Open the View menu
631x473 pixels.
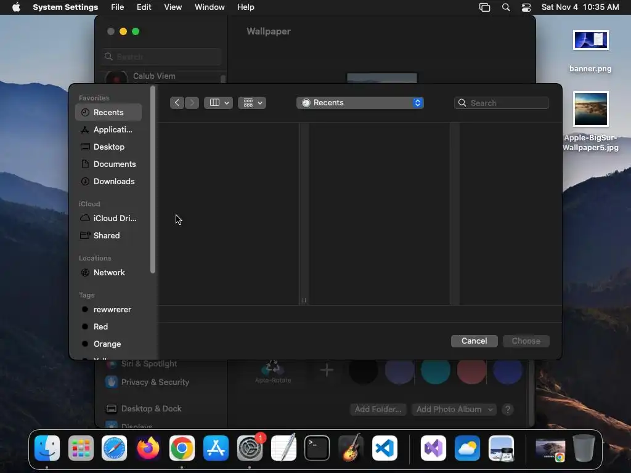[173, 7]
